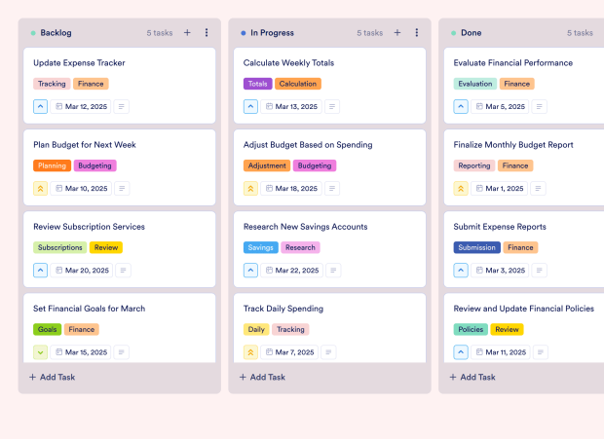This screenshot has width=604, height=439.
Task: Click description icon on Calculate Weekly Totals card
Action: coord(332,107)
